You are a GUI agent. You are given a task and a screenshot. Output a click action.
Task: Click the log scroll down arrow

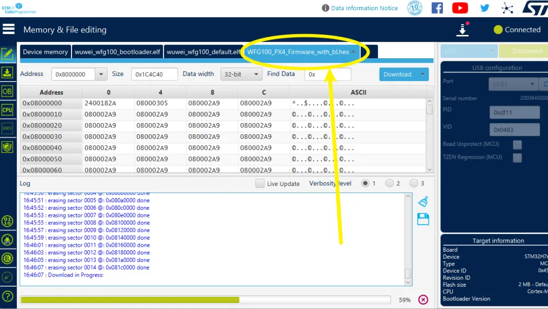pyautogui.click(x=408, y=283)
